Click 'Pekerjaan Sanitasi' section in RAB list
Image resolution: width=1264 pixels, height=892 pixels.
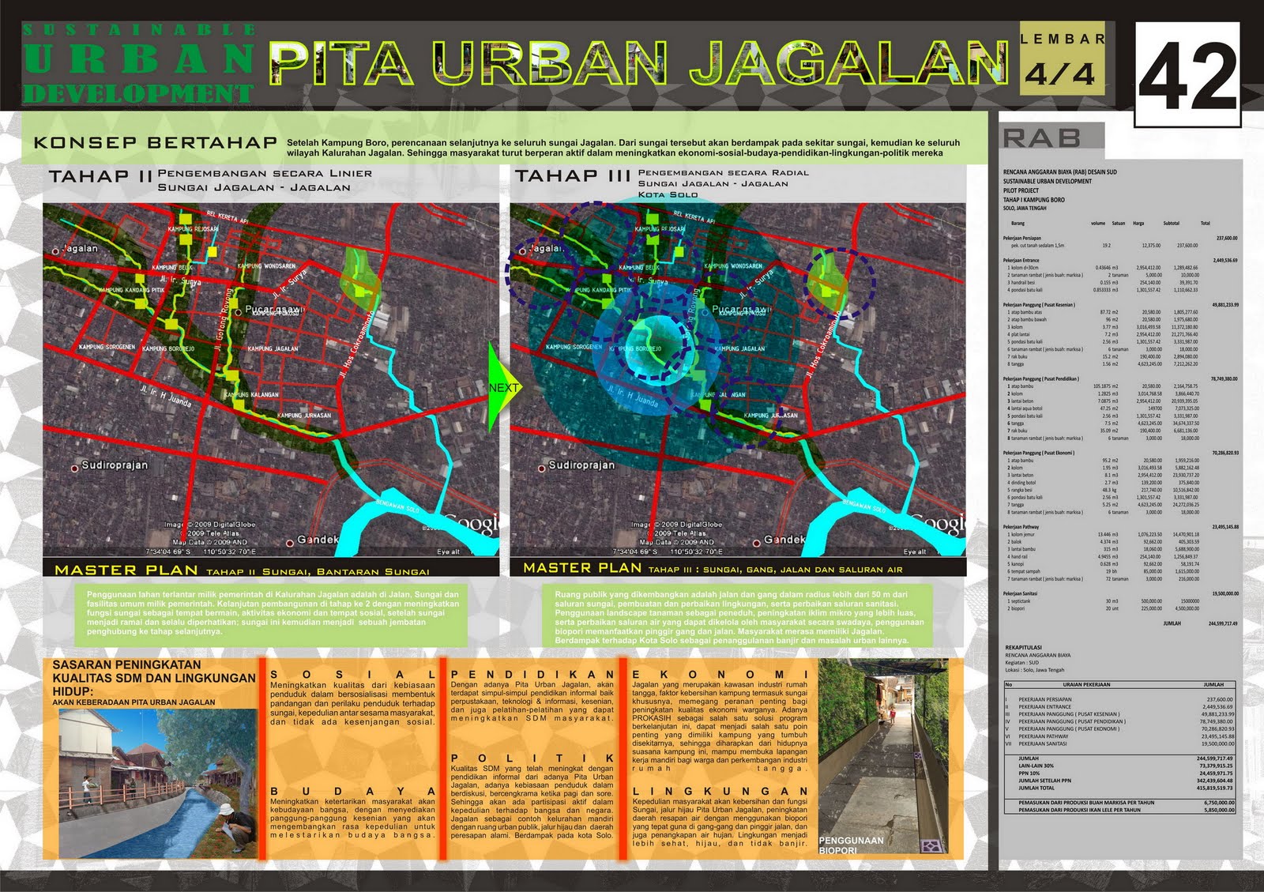coord(1021,593)
